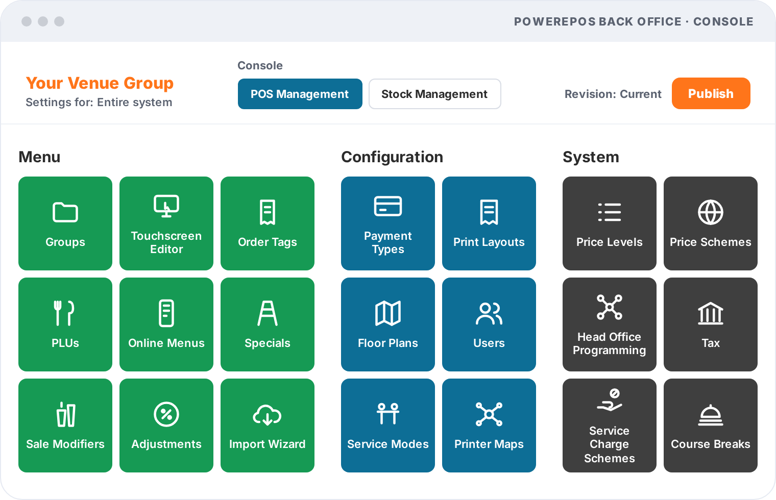Open the Online Menus tile

click(x=166, y=324)
